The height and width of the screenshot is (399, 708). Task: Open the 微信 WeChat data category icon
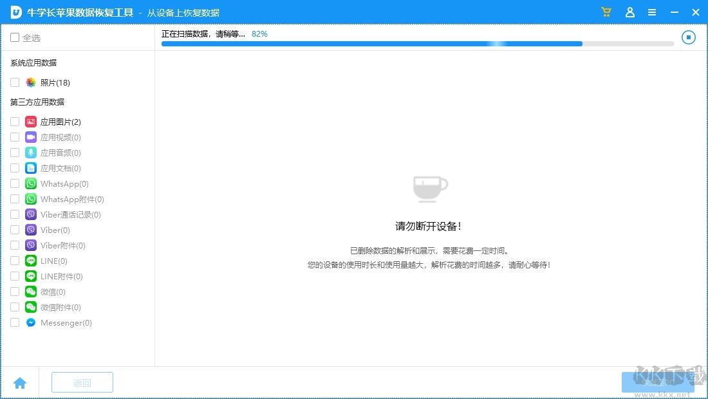(x=30, y=292)
